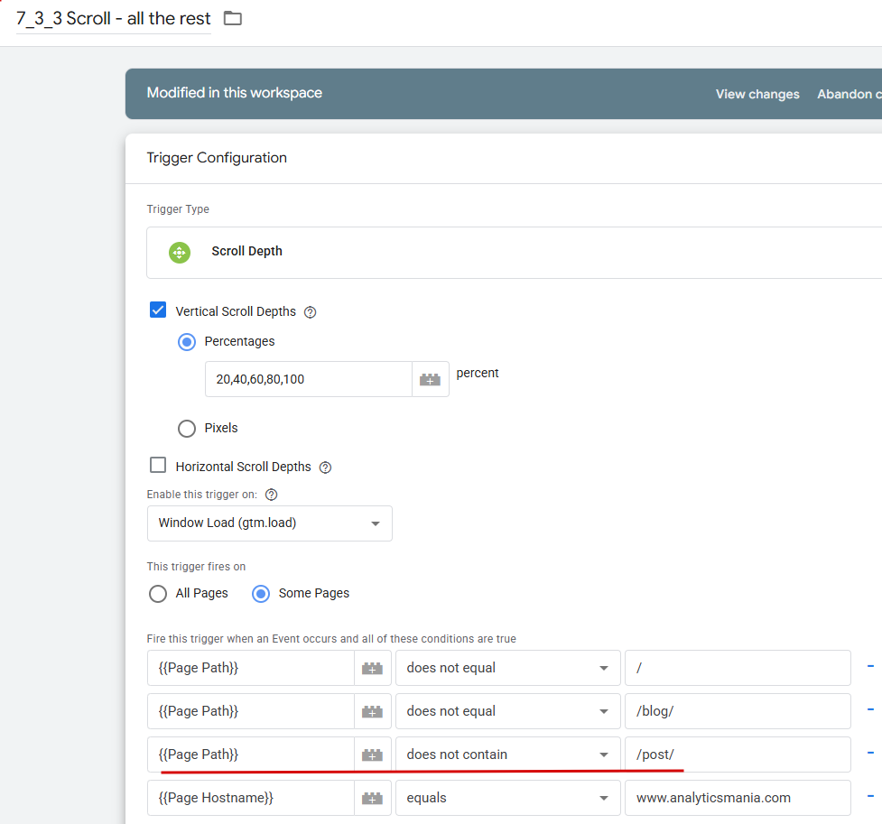The height and width of the screenshot is (824, 882).
Task: Click the percentages field showing 20,40,60,80,100
Action: click(308, 380)
